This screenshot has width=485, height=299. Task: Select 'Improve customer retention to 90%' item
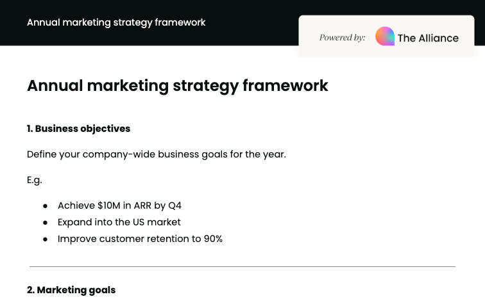point(140,239)
